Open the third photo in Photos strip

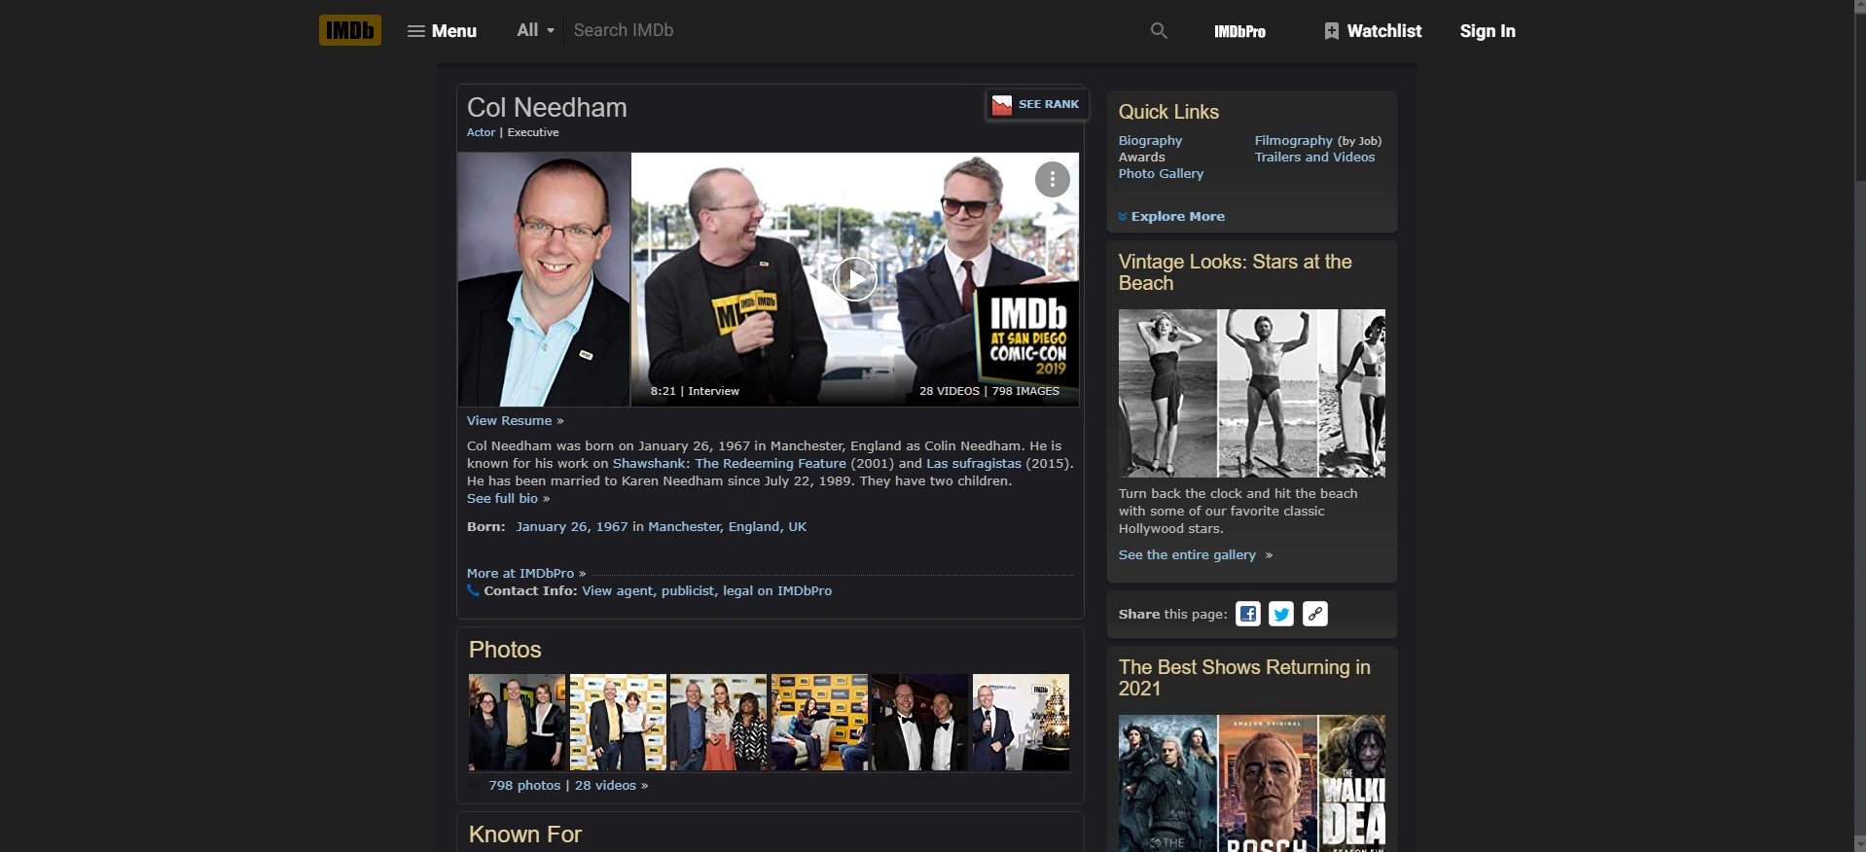click(718, 723)
